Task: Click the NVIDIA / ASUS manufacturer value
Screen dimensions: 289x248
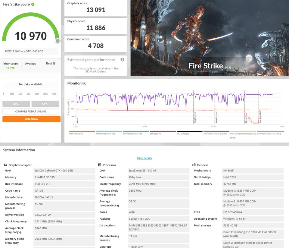Action: [x=64, y=197]
